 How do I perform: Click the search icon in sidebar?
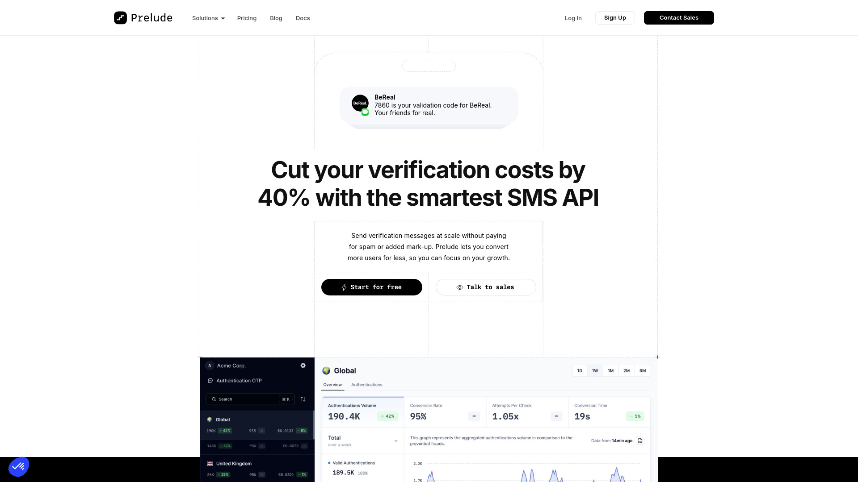point(214,399)
